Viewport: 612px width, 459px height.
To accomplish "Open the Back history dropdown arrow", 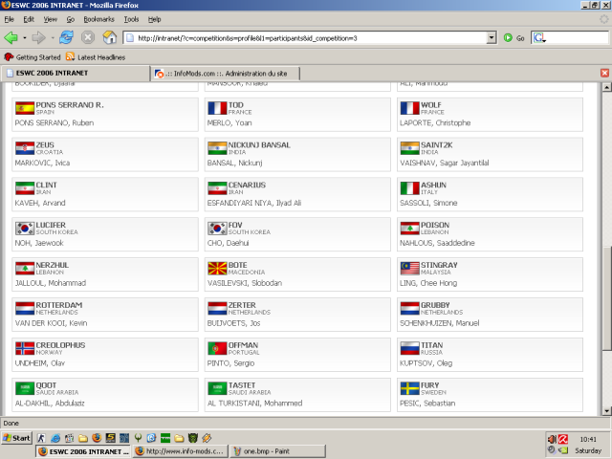I will tap(25, 38).
